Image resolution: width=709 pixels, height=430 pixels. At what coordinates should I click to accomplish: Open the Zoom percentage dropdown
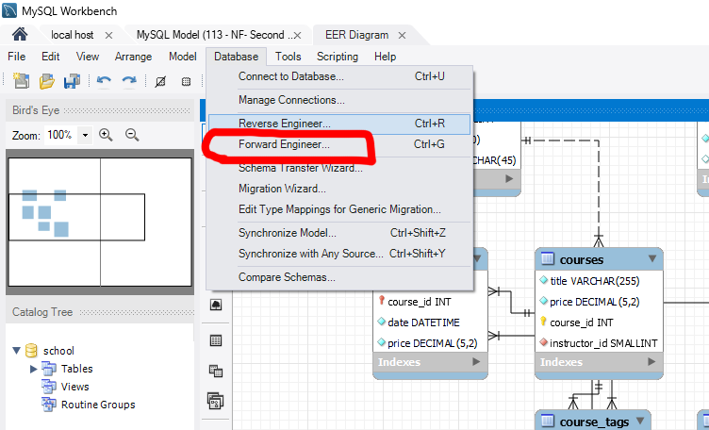tap(85, 135)
